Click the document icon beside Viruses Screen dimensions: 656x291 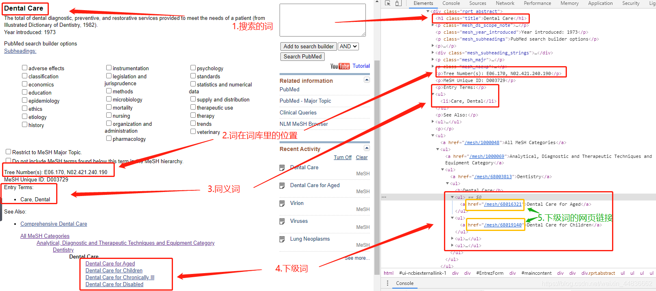(282, 222)
